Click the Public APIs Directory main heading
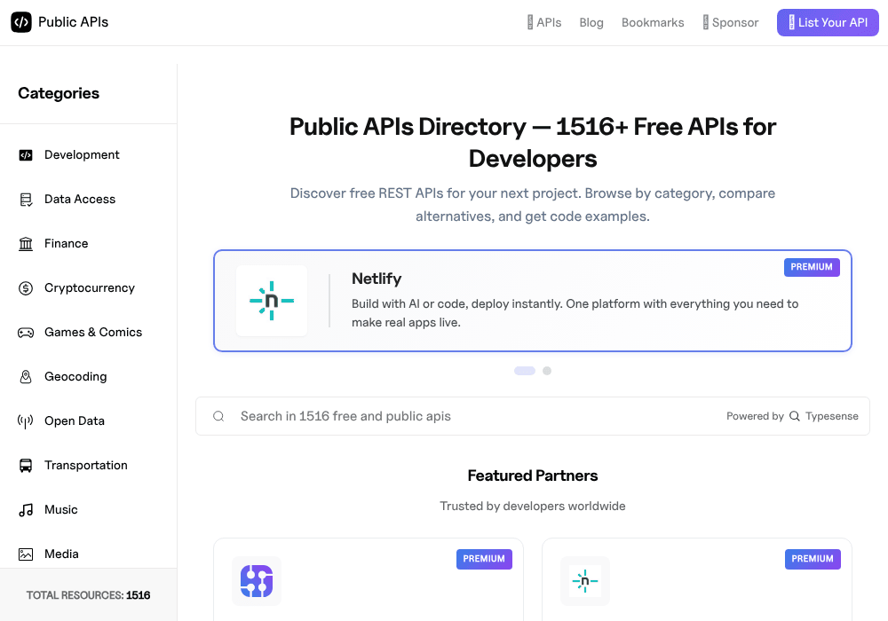888x621 pixels. click(x=533, y=143)
